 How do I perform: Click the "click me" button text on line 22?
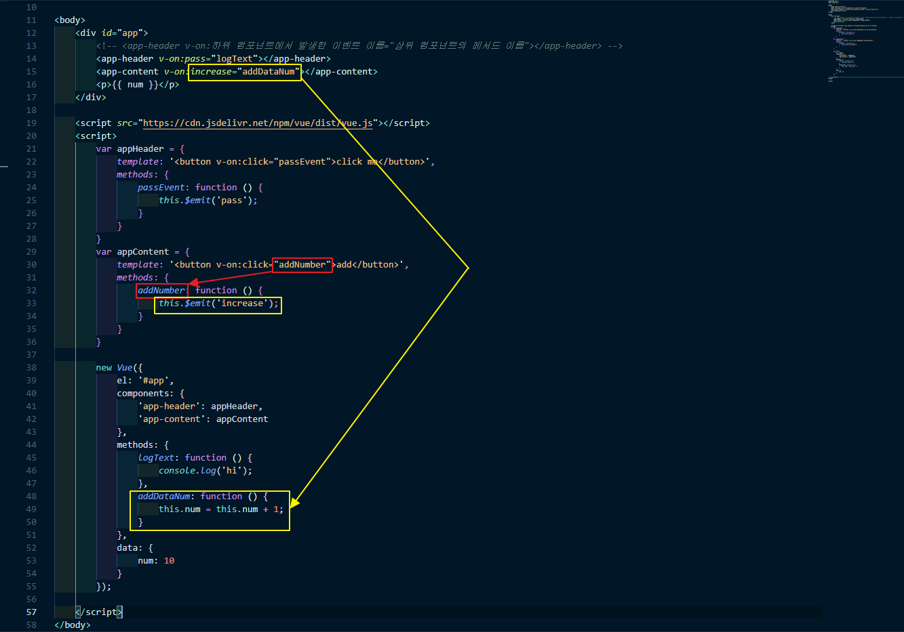(x=357, y=162)
